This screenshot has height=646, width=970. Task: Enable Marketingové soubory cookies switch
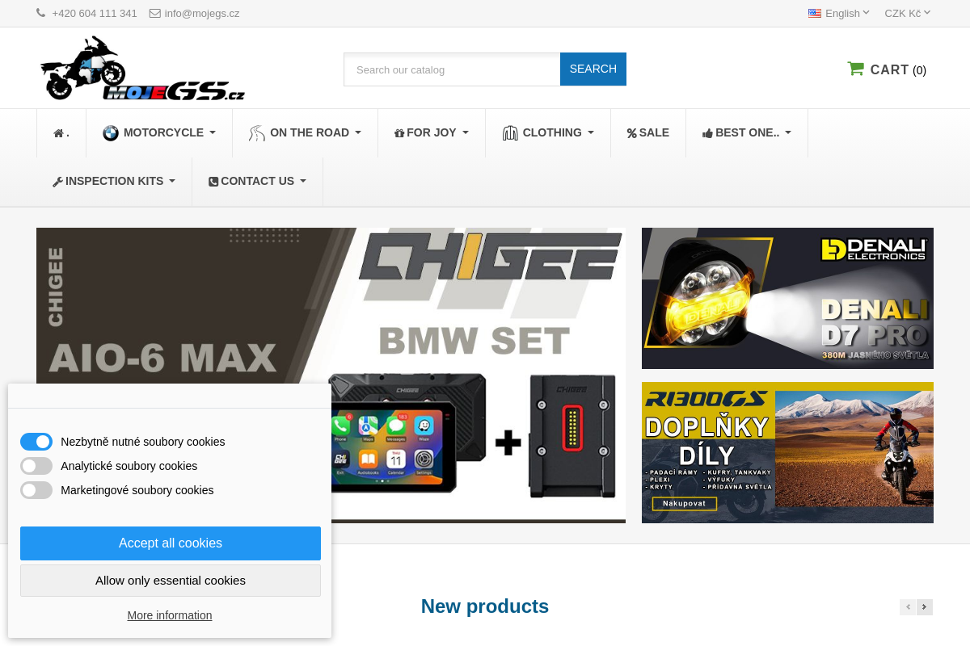[36, 490]
